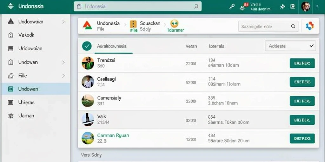Open the colorful puzzle icon beside search

[310, 26]
